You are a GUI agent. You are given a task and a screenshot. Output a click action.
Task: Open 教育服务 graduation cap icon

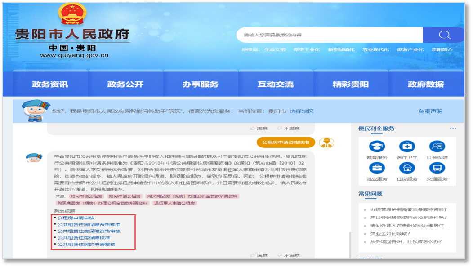pos(377,147)
